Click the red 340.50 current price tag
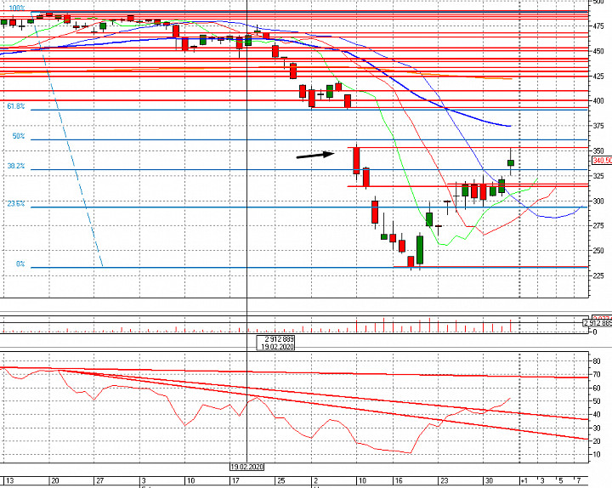Screen dimensions: 612x488 (x=602, y=161)
